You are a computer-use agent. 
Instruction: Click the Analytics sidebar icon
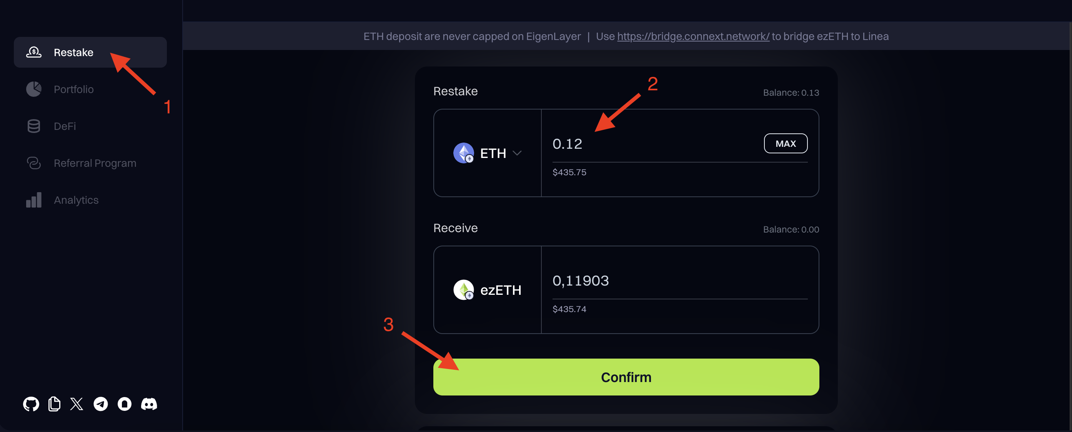tap(33, 200)
